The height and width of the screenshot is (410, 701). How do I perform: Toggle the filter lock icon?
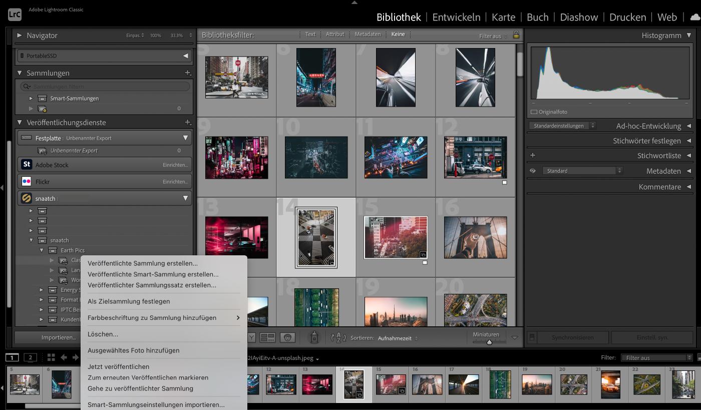point(516,34)
